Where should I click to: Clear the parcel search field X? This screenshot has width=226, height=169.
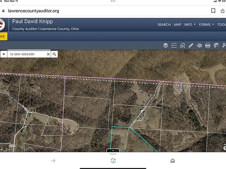(48, 54)
